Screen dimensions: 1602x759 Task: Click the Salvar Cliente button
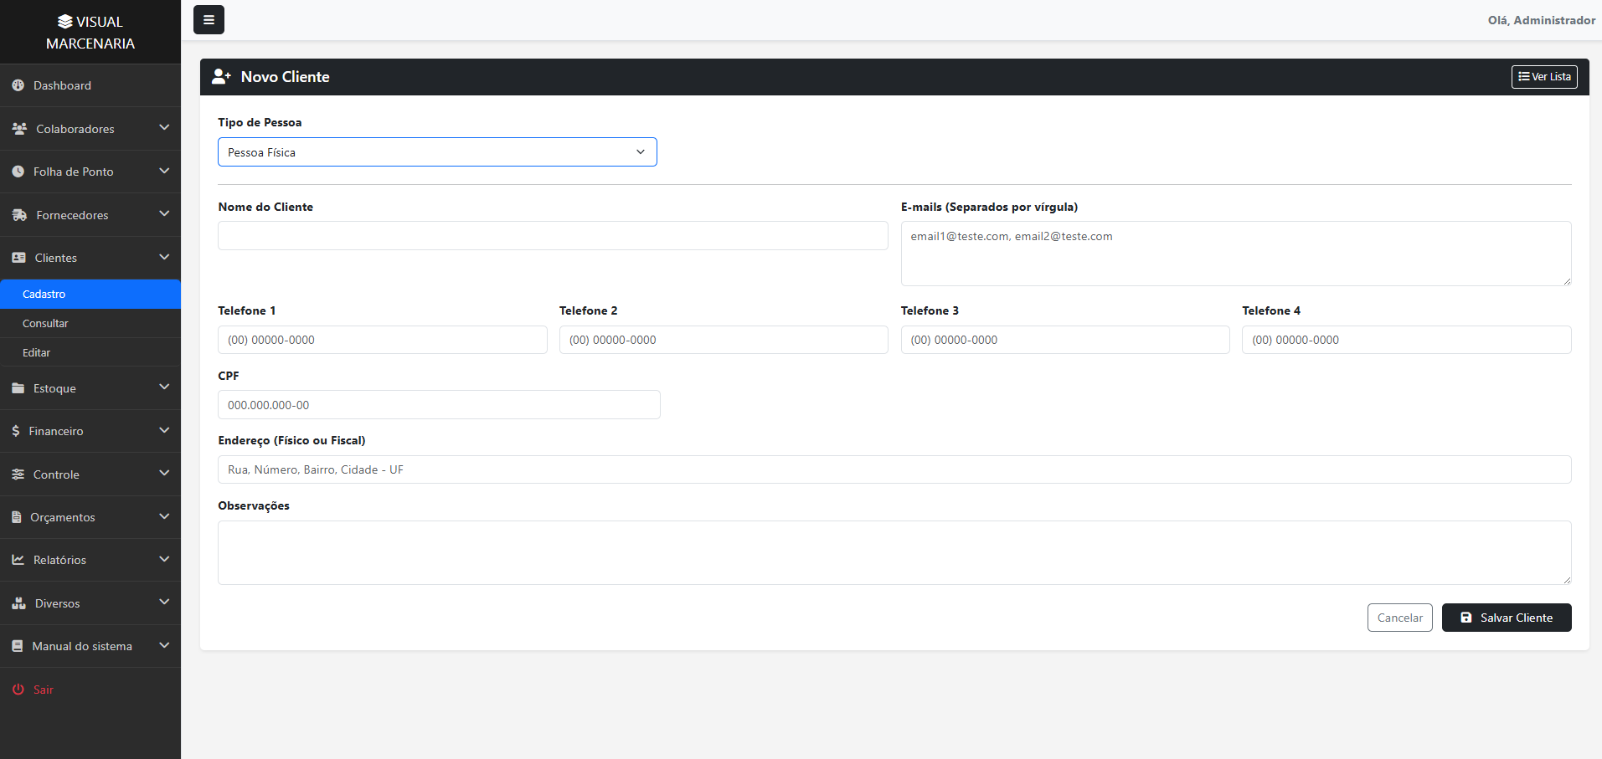[1507, 618]
